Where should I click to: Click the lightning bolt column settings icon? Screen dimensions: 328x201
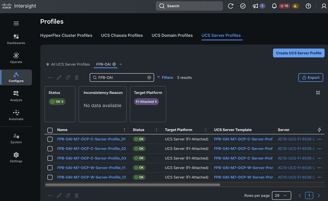320,130
